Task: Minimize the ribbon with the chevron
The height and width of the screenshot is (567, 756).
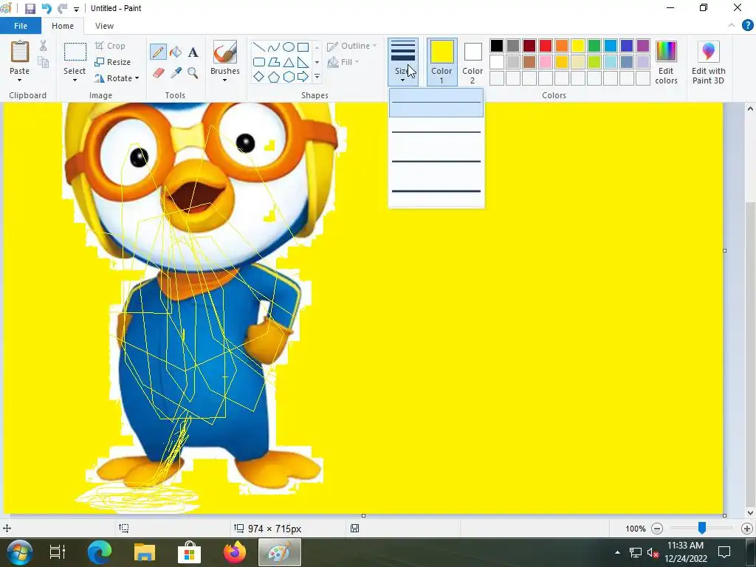Action: (732, 26)
